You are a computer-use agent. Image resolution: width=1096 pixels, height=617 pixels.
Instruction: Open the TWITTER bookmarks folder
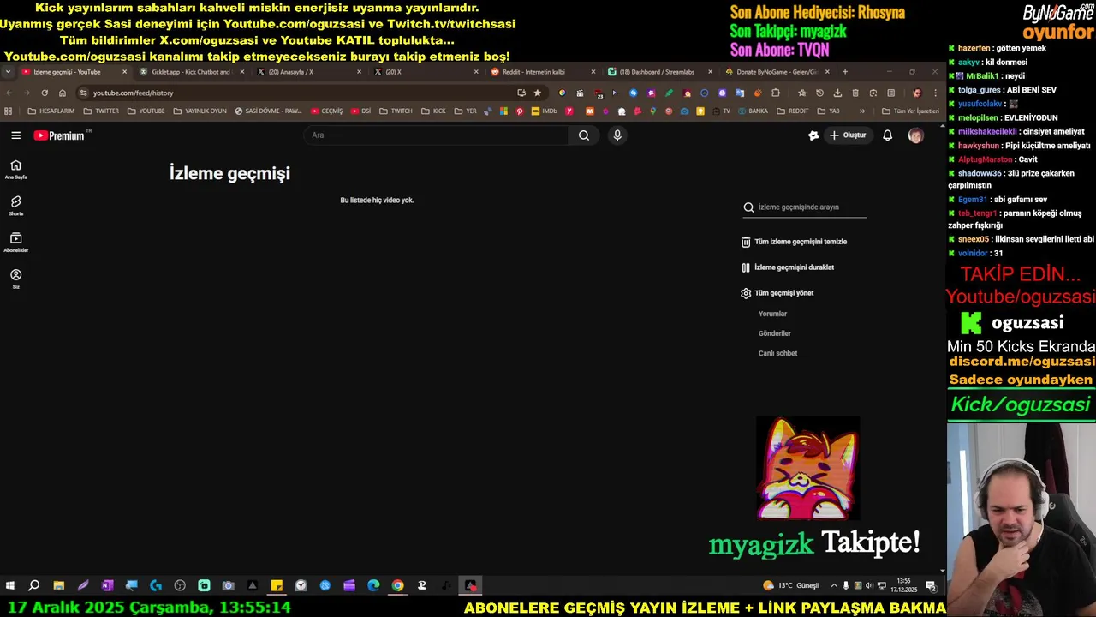pos(101,111)
